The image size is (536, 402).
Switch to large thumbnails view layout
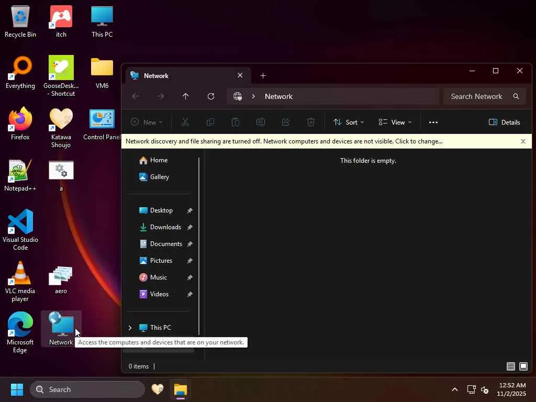tap(523, 366)
